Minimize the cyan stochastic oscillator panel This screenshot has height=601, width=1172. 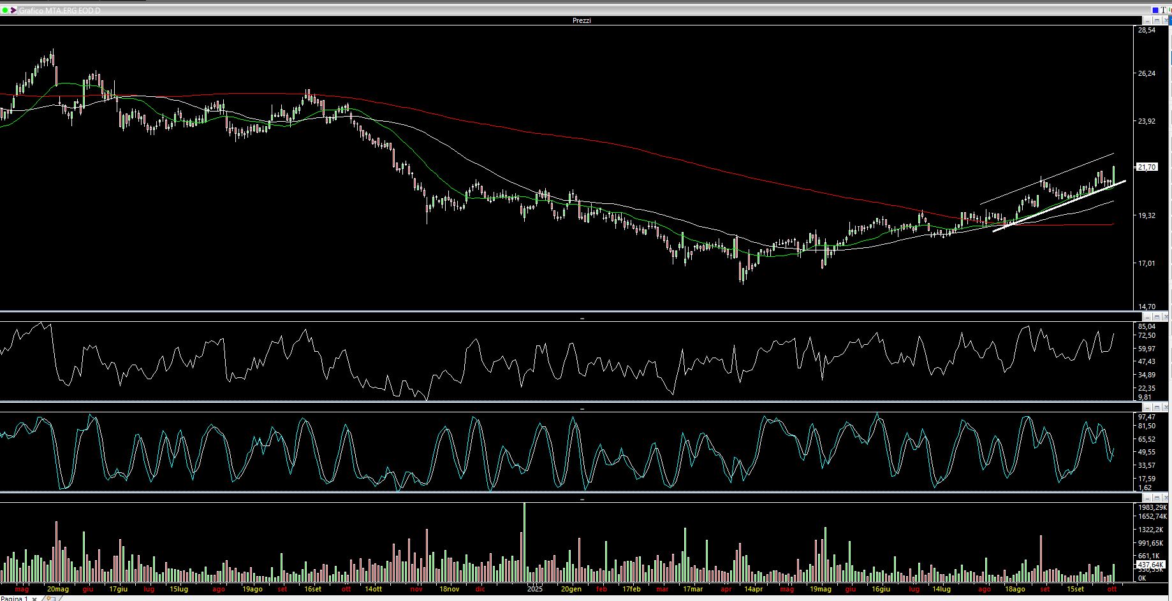(x=1147, y=407)
